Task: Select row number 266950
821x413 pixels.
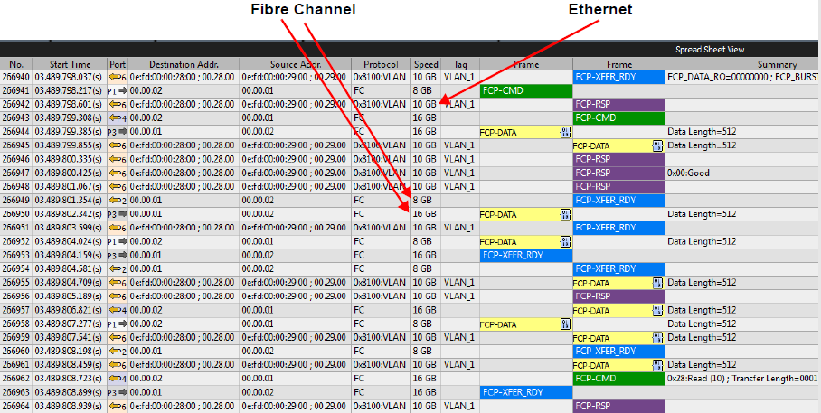Action: 16,214
